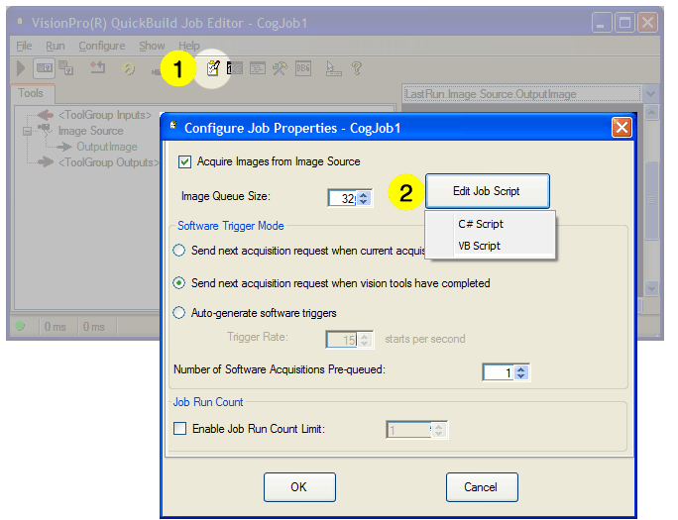Select <ToolGroup Inputs> tree item
678x520 pixels.
point(105,115)
